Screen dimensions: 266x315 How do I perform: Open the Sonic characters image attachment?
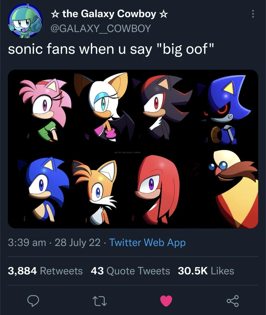click(133, 149)
